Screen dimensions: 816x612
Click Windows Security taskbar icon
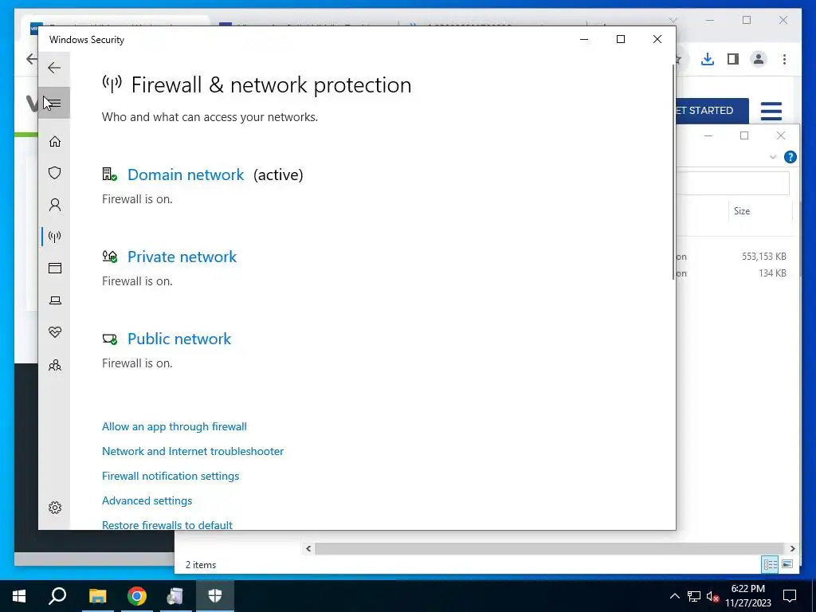coord(215,596)
